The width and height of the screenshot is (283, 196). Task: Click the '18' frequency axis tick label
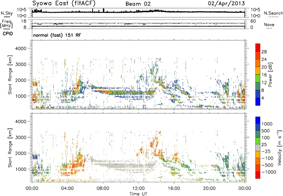(x=23, y=21)
